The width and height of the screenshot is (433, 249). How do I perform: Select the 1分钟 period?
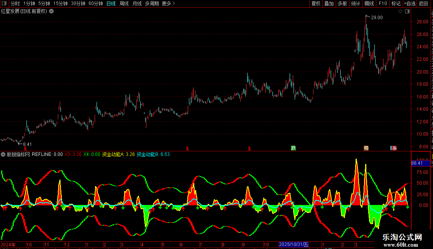pos(29,3)
